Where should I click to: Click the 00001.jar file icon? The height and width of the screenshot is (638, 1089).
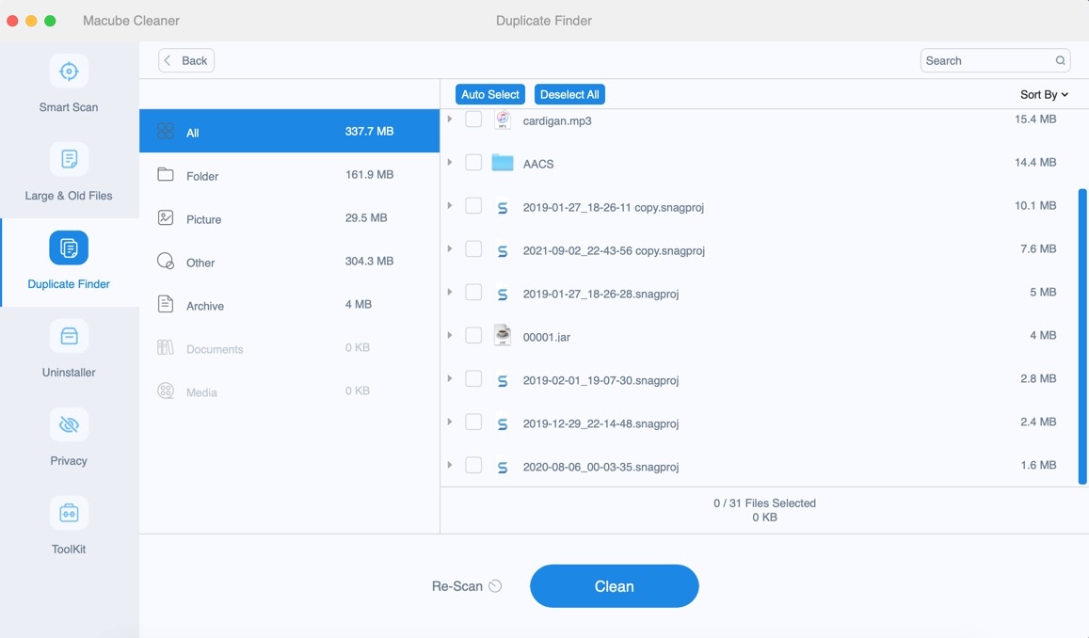point(502,335)
